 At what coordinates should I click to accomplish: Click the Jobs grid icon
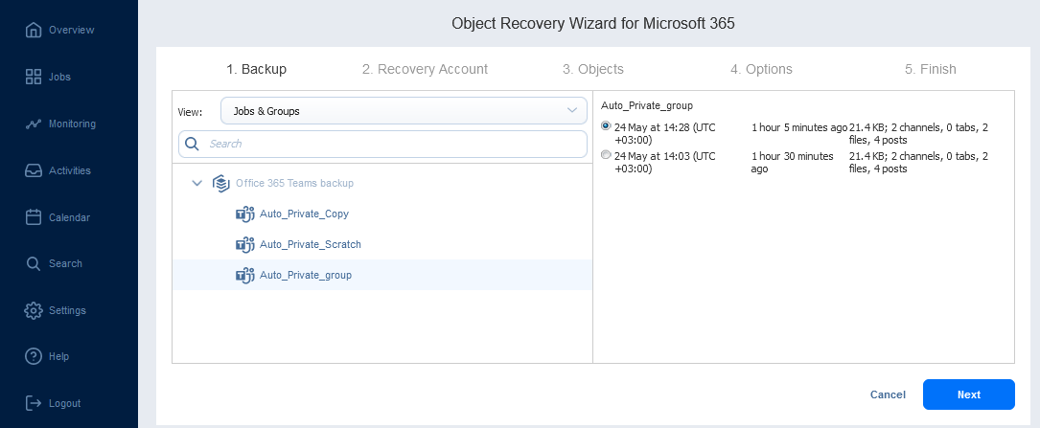[x=34, y=77]
